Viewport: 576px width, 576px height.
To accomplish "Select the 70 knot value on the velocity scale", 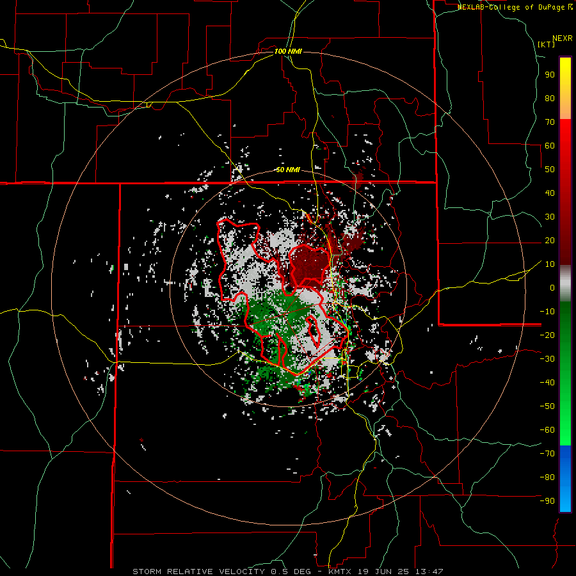I will pos(550,122).
